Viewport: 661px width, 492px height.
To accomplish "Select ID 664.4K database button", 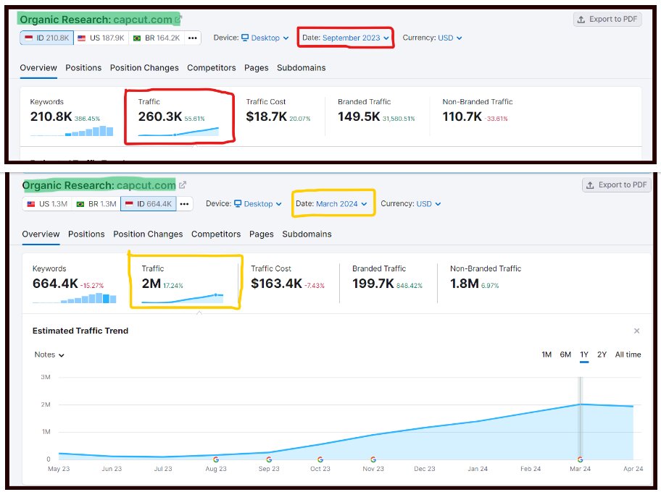I will point(149,204).
